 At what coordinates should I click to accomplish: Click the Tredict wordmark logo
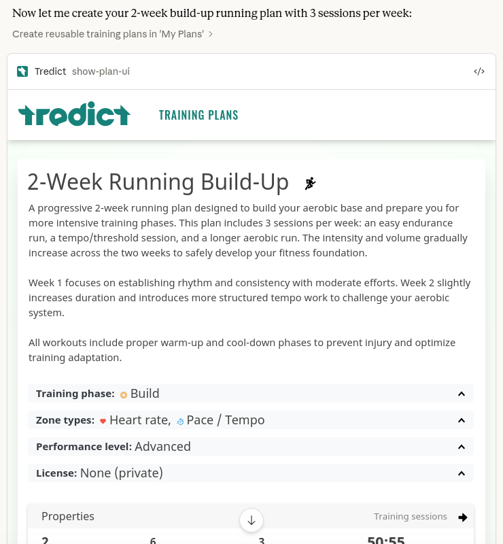[74, 114]
